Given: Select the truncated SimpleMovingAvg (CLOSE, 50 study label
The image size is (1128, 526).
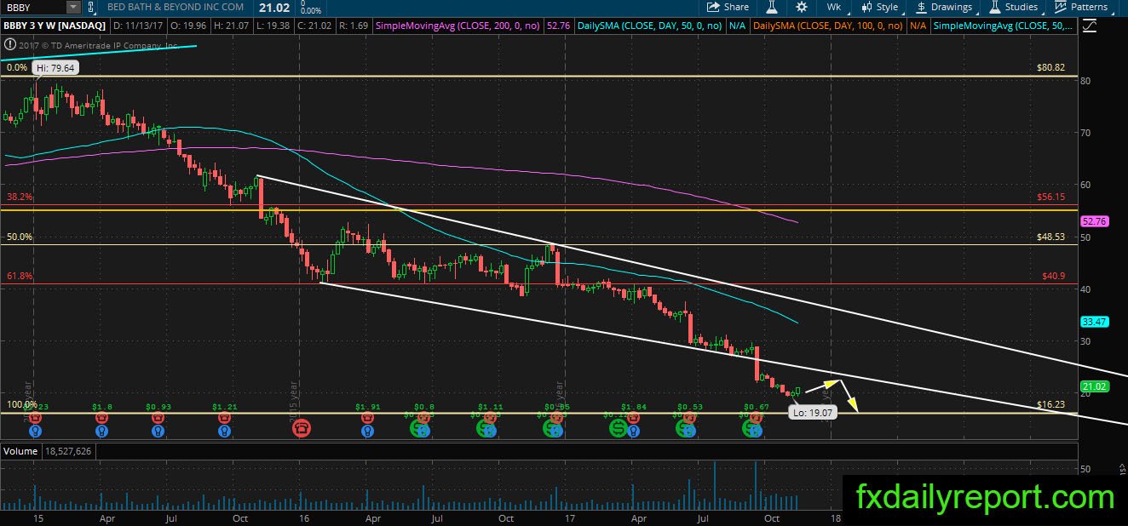Looking at the screenshot, I should (1003, 26).
